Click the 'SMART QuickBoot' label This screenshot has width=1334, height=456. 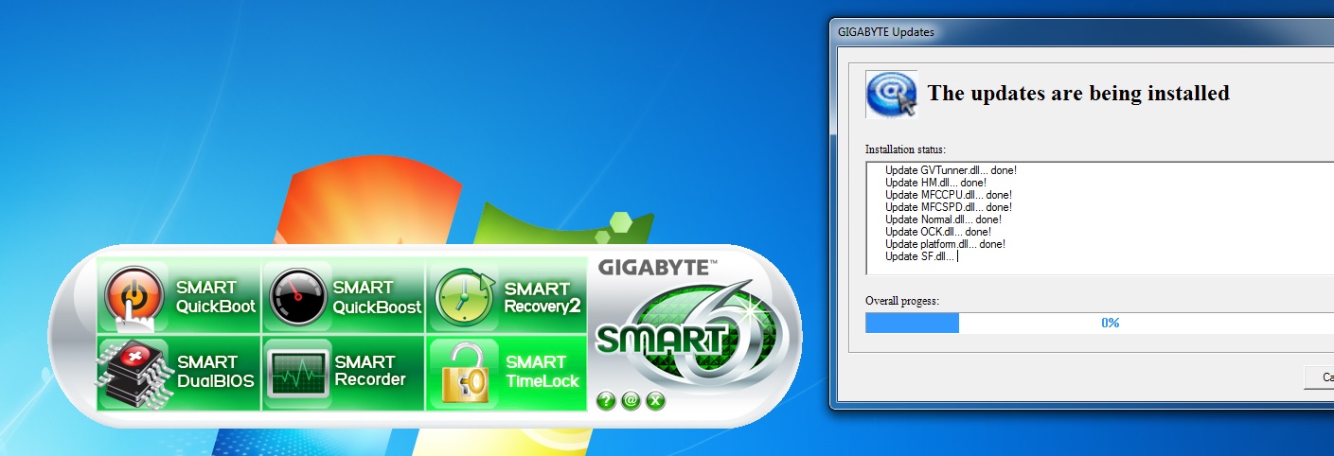pos(216,297)
